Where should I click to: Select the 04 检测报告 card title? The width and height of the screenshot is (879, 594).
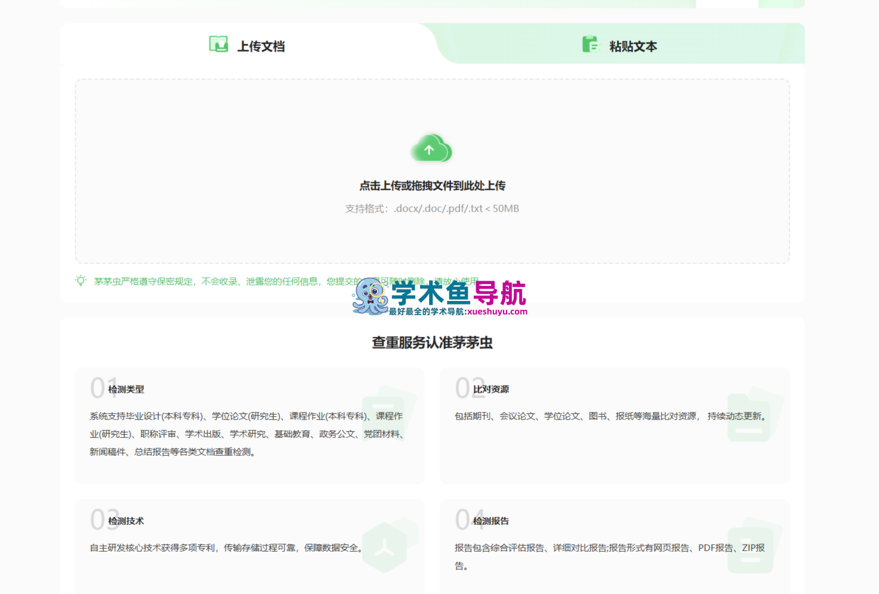[490, 521]
